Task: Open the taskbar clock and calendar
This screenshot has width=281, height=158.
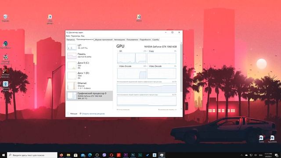Action: point(268,155)
